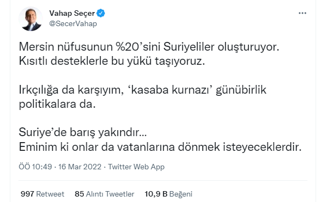The image size is (327, 202).
Task: Click the "Suriye'de barış yakındır…" line
Action: click(x=83, y=132)
